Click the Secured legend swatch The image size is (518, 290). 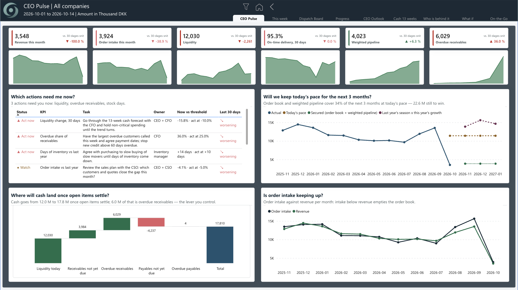(x=309, y=113)
